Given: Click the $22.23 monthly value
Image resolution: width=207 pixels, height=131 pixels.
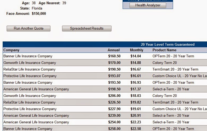Looking at the screenshot, I should click(x=136, y=122).
